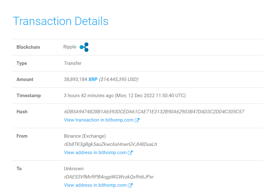This screenshot has height=194, width=263.
Task: Click the Binance (Exchange) sender name
Action: 85,136
